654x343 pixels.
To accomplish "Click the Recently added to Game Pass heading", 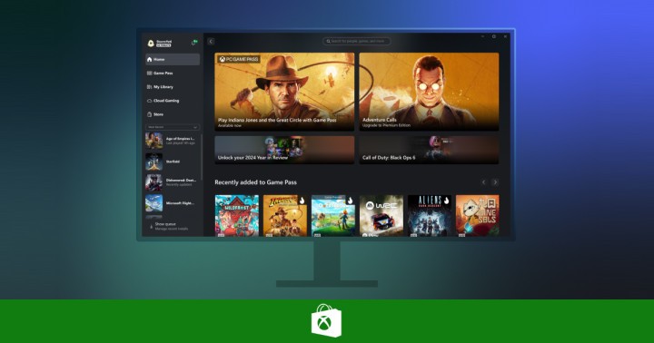I will [255, 182].
